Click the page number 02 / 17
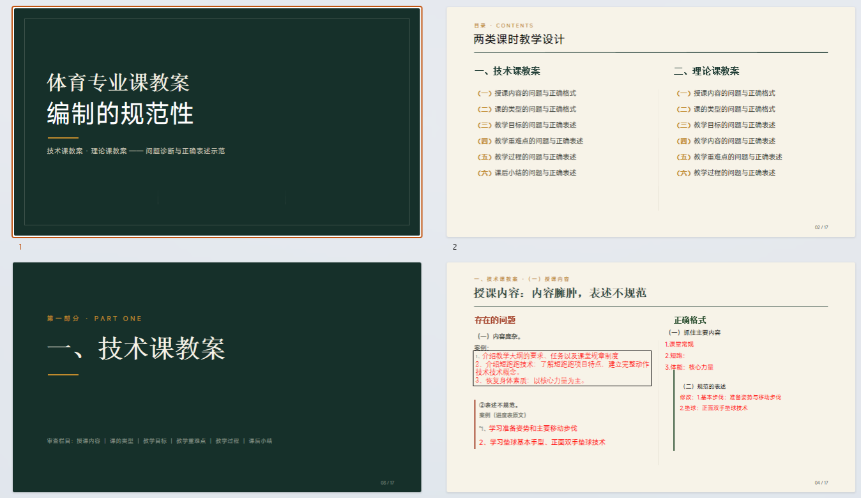The height and width of the screenshot is (498, 861). pos(821,227)
